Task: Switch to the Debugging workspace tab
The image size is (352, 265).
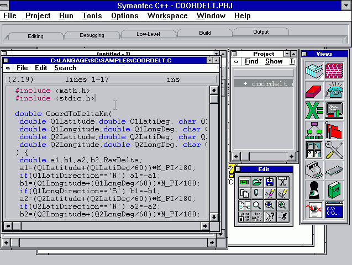Action: (92, 35)
